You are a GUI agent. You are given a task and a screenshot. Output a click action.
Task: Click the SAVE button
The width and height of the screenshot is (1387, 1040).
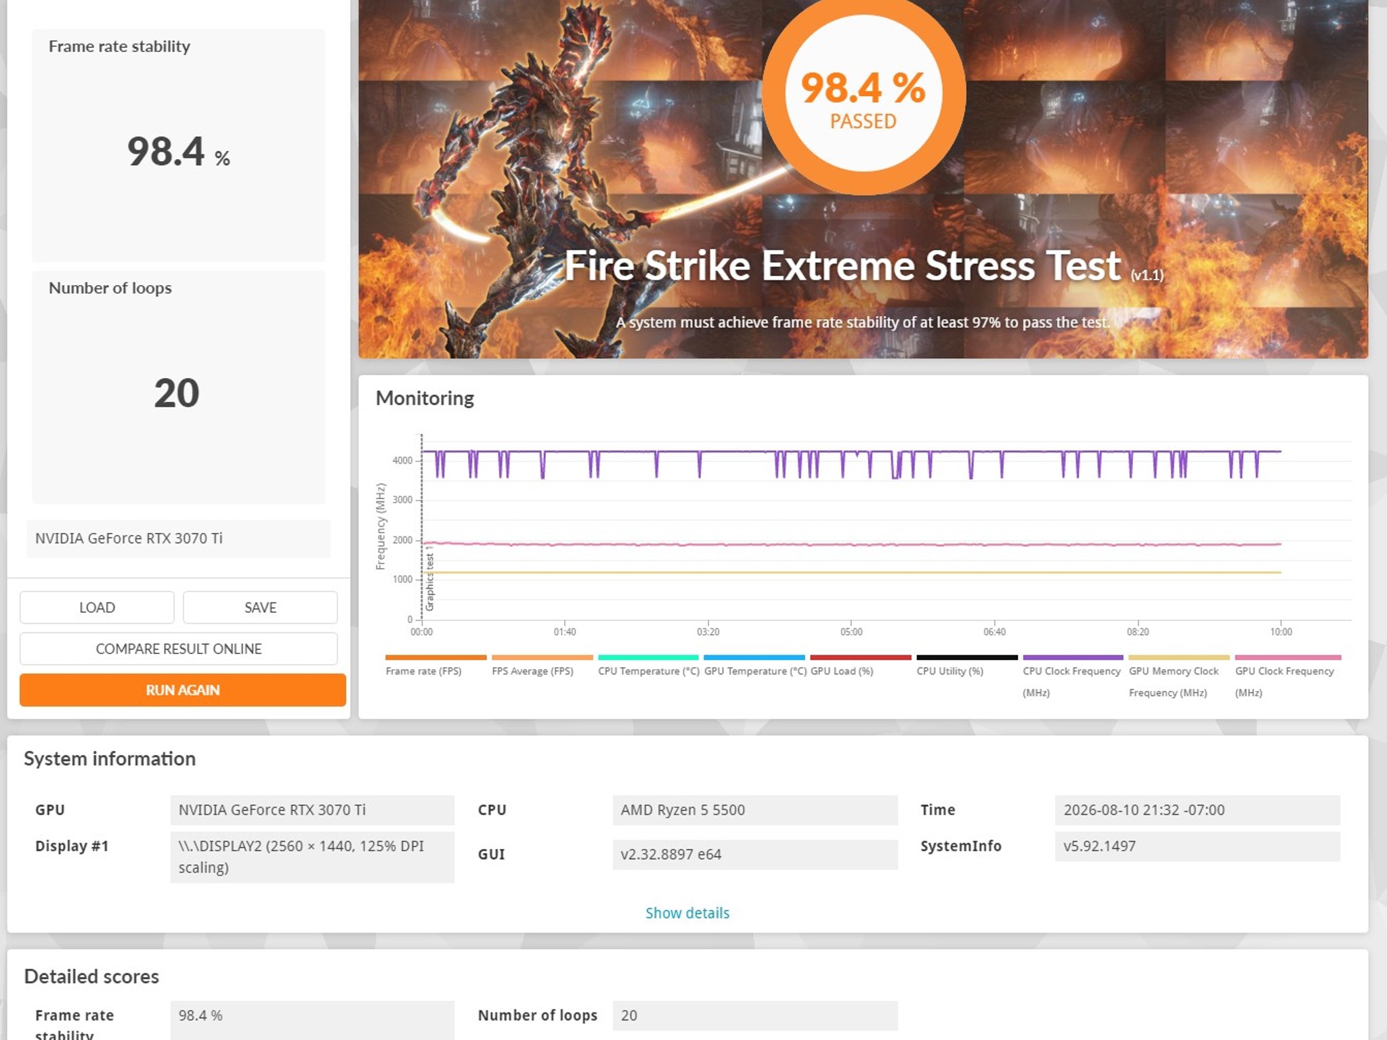260,607
